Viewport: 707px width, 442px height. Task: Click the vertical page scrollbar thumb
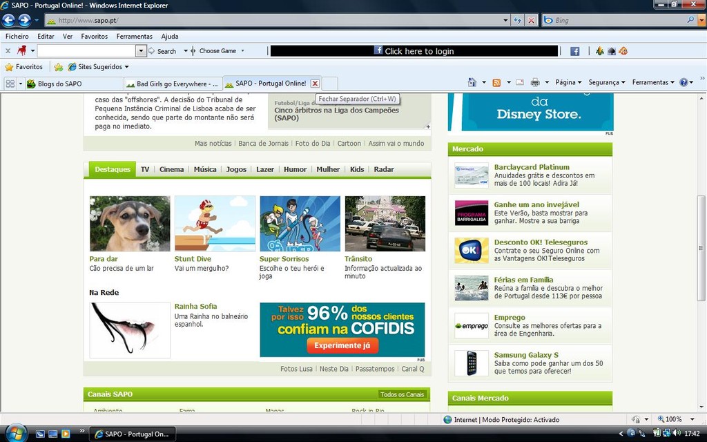click(x=701, y=248)
